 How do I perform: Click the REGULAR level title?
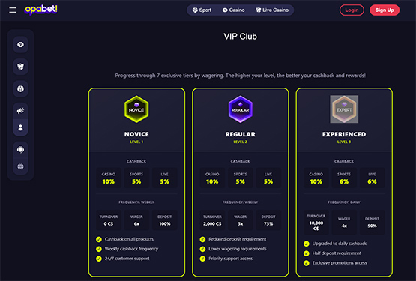pyautogui.click(x=240, y=134)
